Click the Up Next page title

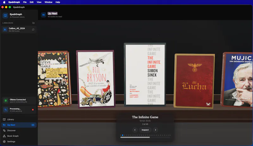(52, 14)
